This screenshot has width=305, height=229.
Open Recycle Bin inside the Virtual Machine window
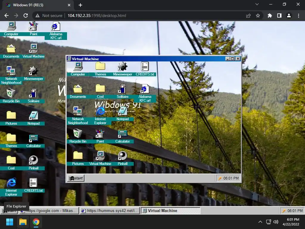click(x=78, y=136)
